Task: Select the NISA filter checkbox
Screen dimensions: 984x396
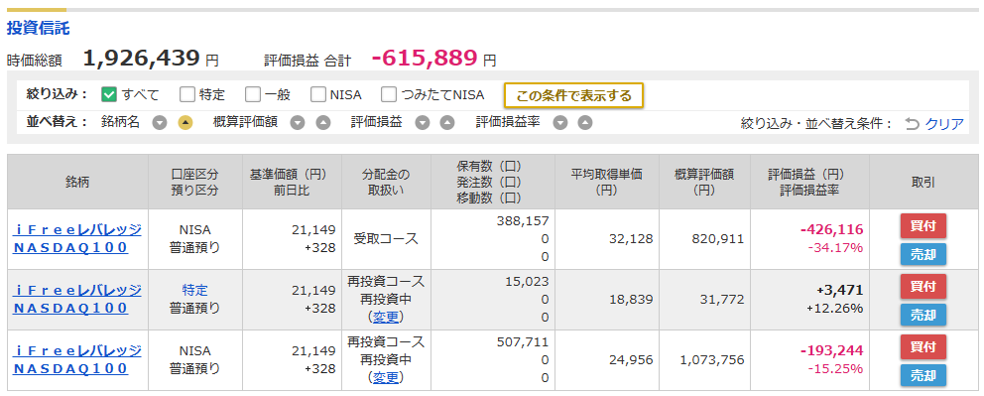Action: coord(318,94)
